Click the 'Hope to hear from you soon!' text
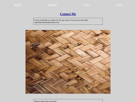 click(x=45, y=101)
